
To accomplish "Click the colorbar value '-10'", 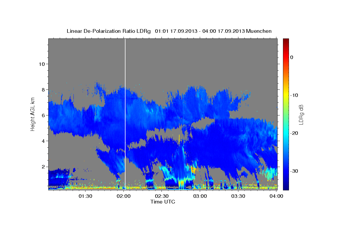I will pos(294,95).
